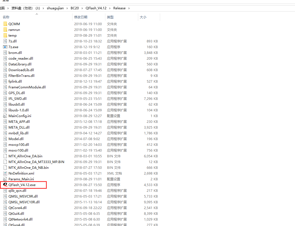Select the temp folder icon
The height and width of the screenshot is (226, 295).
(5, 35)
